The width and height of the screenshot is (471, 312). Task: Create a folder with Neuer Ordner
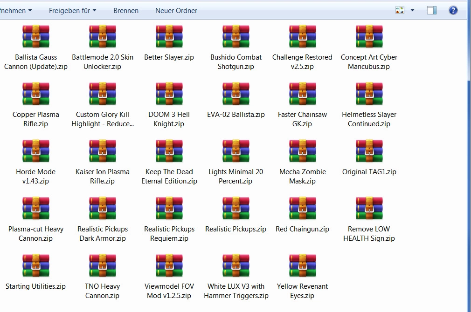[x=176, y=11]
